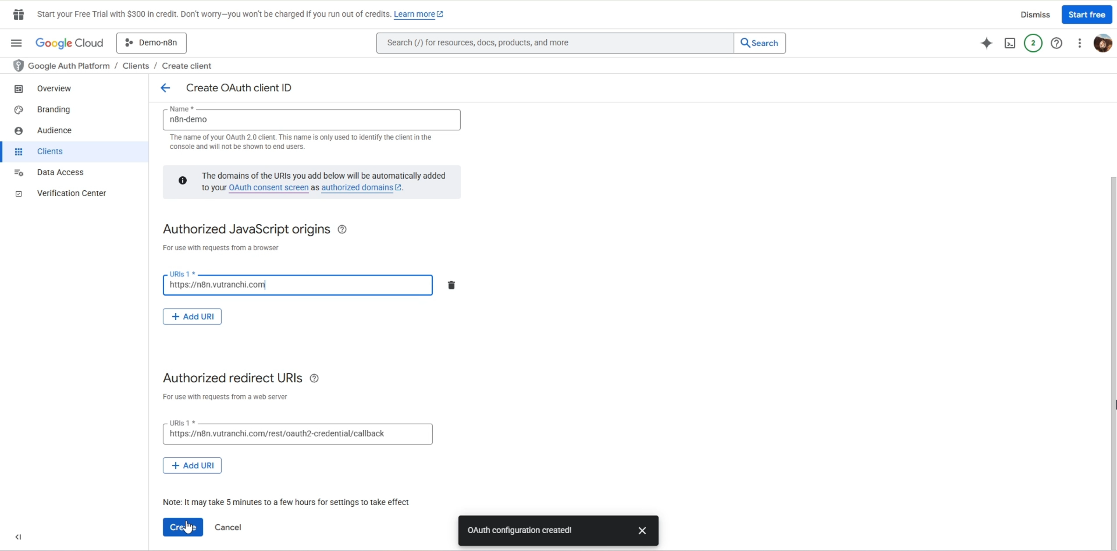This screenshot has width=1117, height=551.
Task: Click the info icon in the notice
Action: click(183, 180)
